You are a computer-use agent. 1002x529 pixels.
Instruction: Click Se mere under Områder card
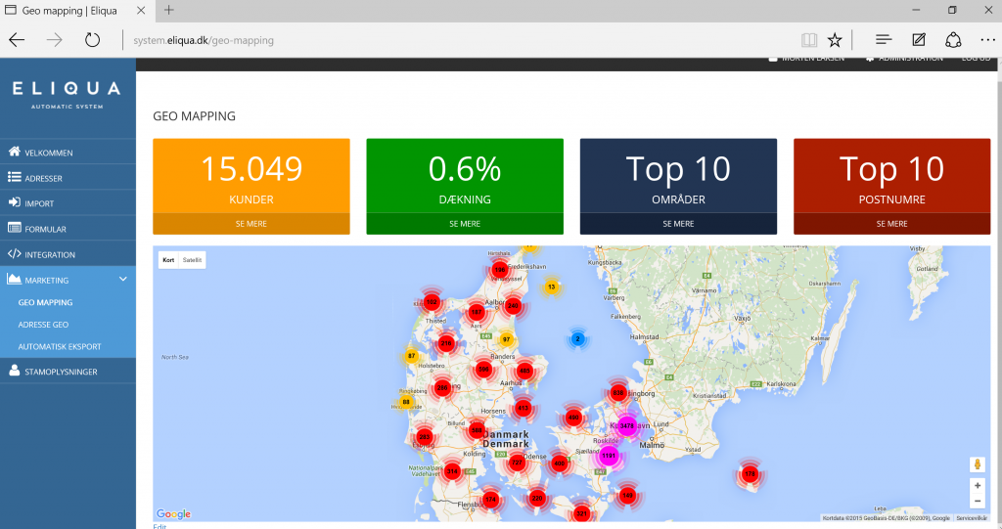678,224
